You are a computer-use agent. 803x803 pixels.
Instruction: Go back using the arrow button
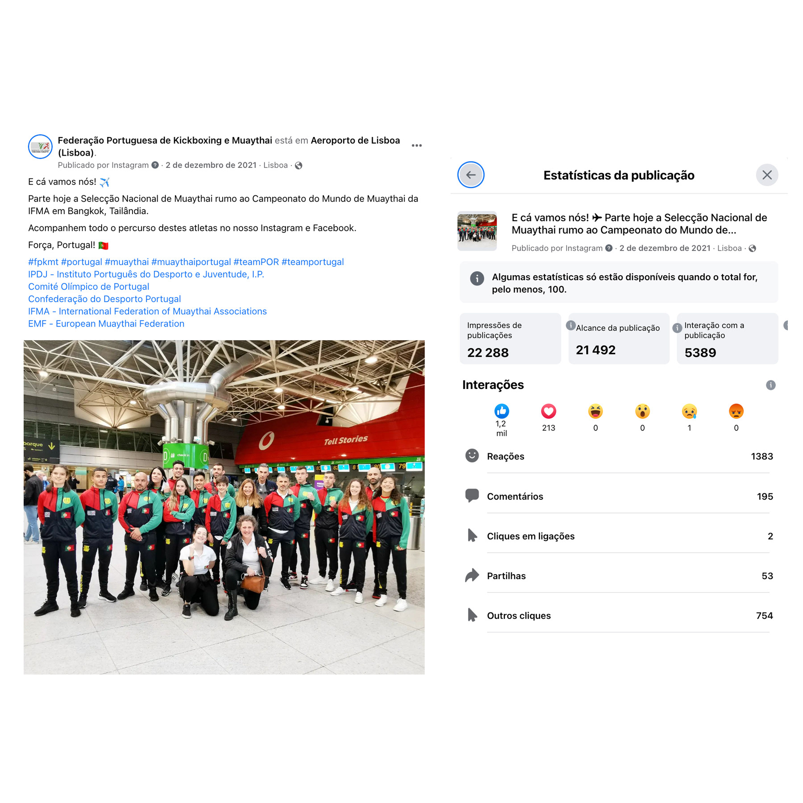point(471,175)
